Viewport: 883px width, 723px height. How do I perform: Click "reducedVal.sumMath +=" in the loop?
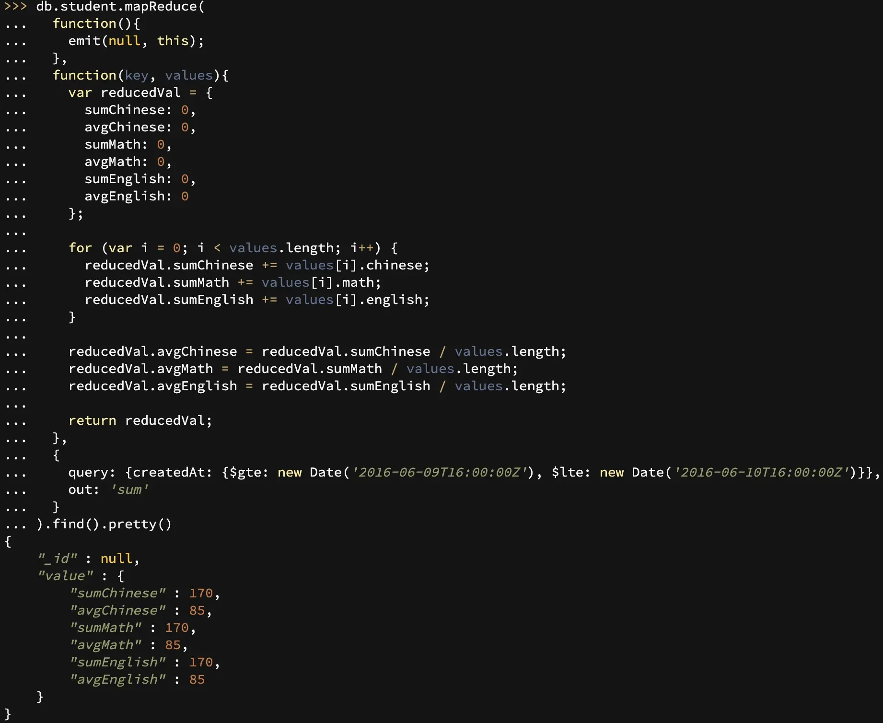click(x=169, y=282)
